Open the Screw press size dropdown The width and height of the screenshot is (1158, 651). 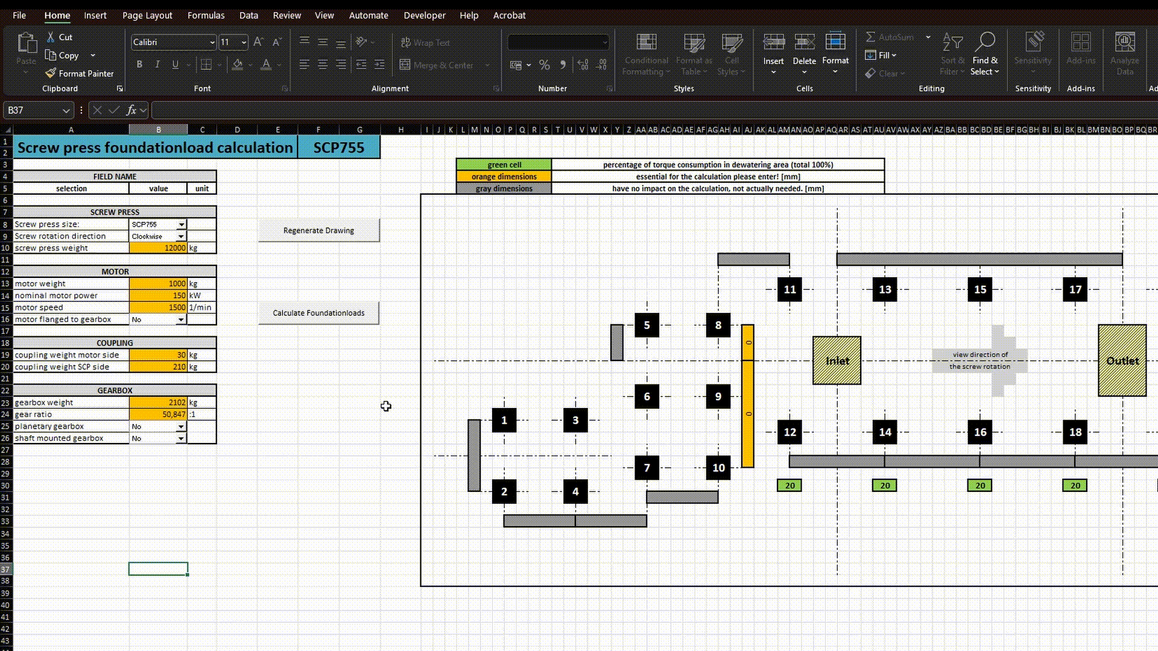click(181, 224)
